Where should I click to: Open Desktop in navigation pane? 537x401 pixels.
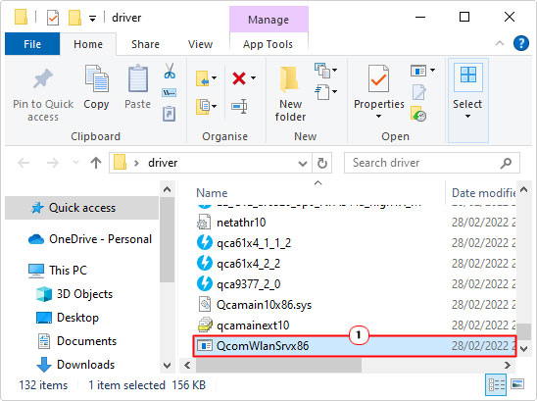point(68,318)
